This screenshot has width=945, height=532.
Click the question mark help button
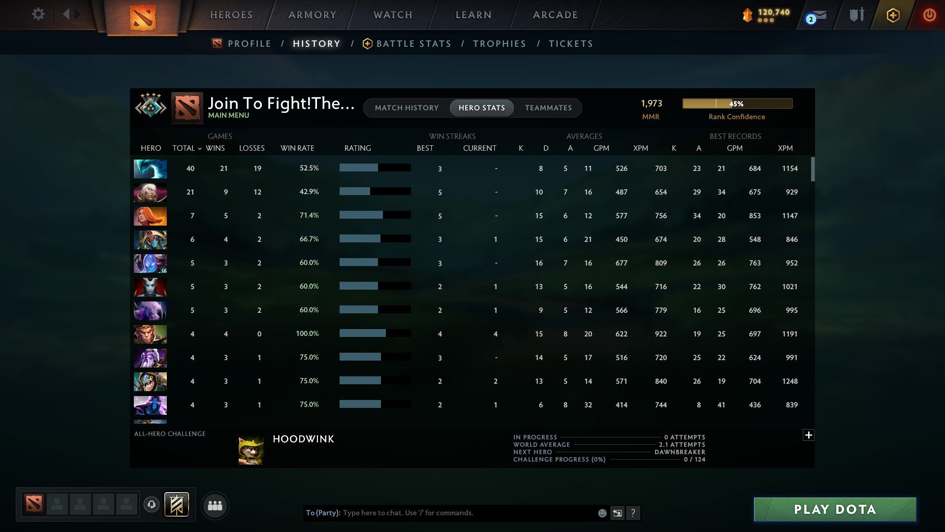coord(633,513)
